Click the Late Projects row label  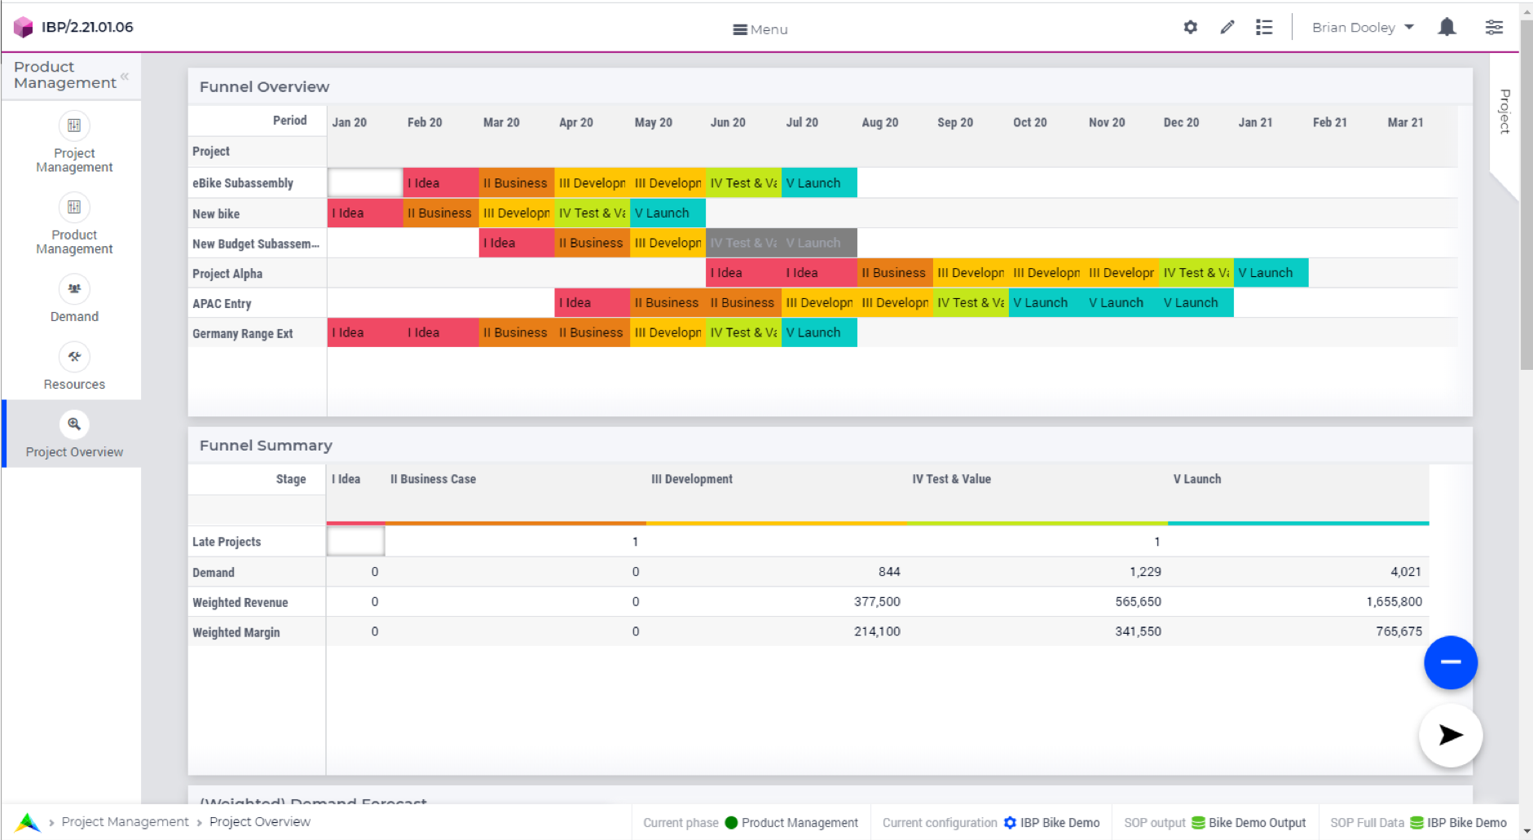tap(227, 542)
